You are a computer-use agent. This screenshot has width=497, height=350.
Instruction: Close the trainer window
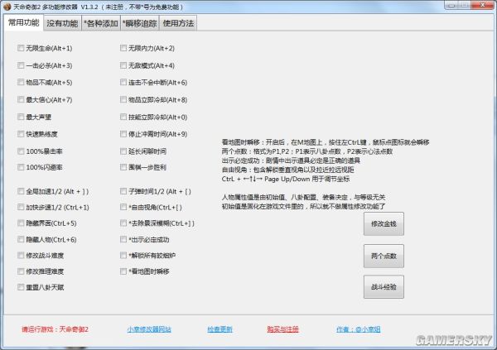coord(482,6)
